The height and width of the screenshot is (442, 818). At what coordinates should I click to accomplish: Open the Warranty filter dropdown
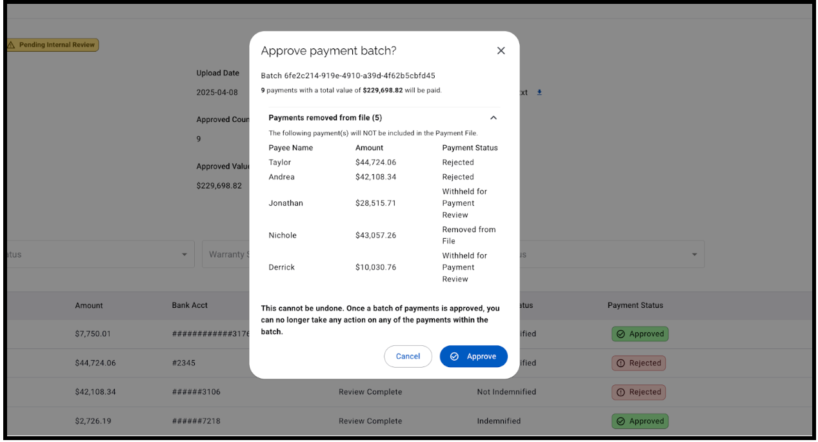pyautogui.click(x=226, y=254)
